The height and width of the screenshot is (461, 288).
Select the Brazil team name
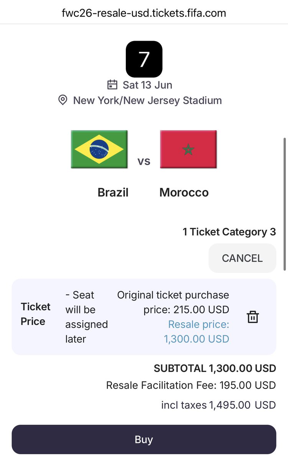[x=113, y=192]
